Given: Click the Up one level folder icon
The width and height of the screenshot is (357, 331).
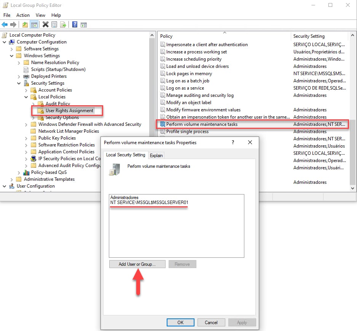Looking at the screenshot, I should pyautogui.click(x=25, y=25).
